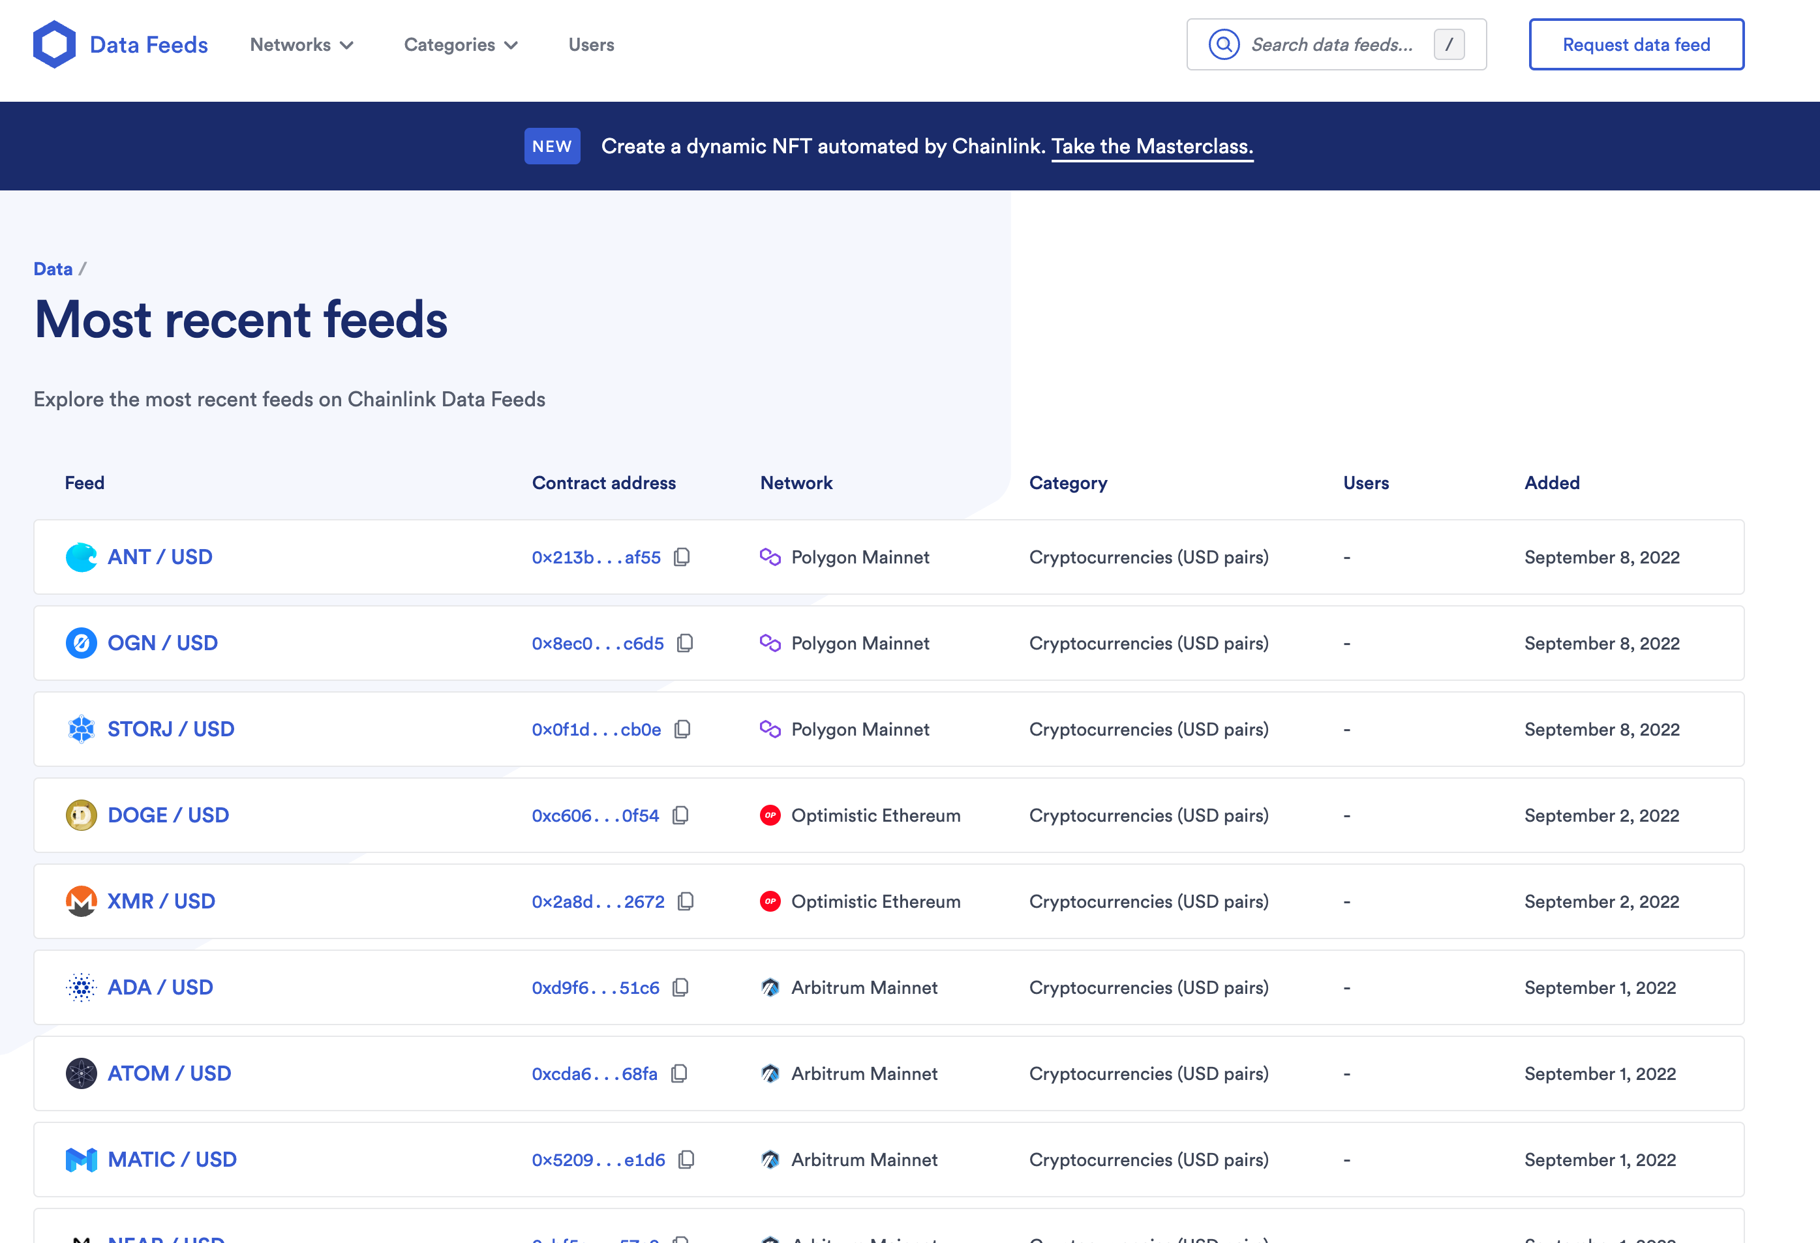
Task: Expand the Networks dropdown menu
Action: point(301,44)
